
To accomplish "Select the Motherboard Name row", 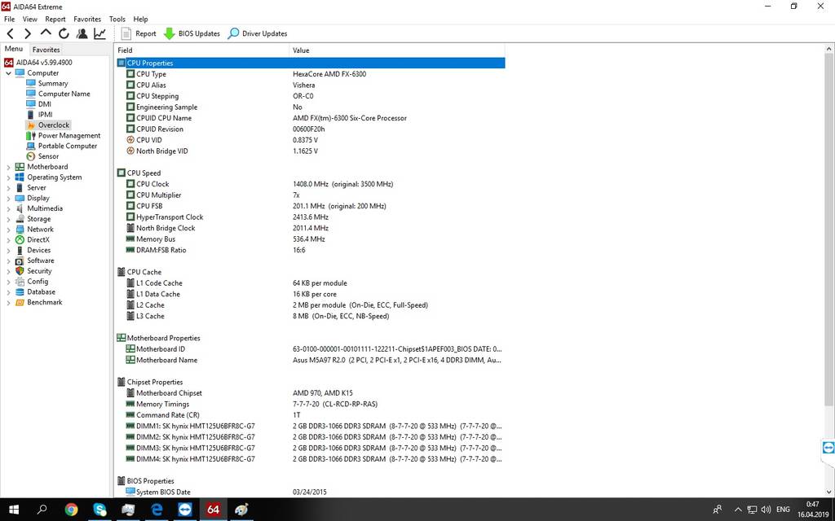I will [x=311, y=360].
